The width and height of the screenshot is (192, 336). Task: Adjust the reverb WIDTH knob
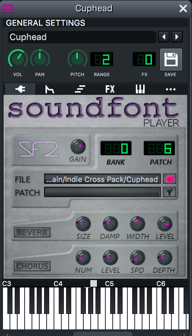(137, 224)
